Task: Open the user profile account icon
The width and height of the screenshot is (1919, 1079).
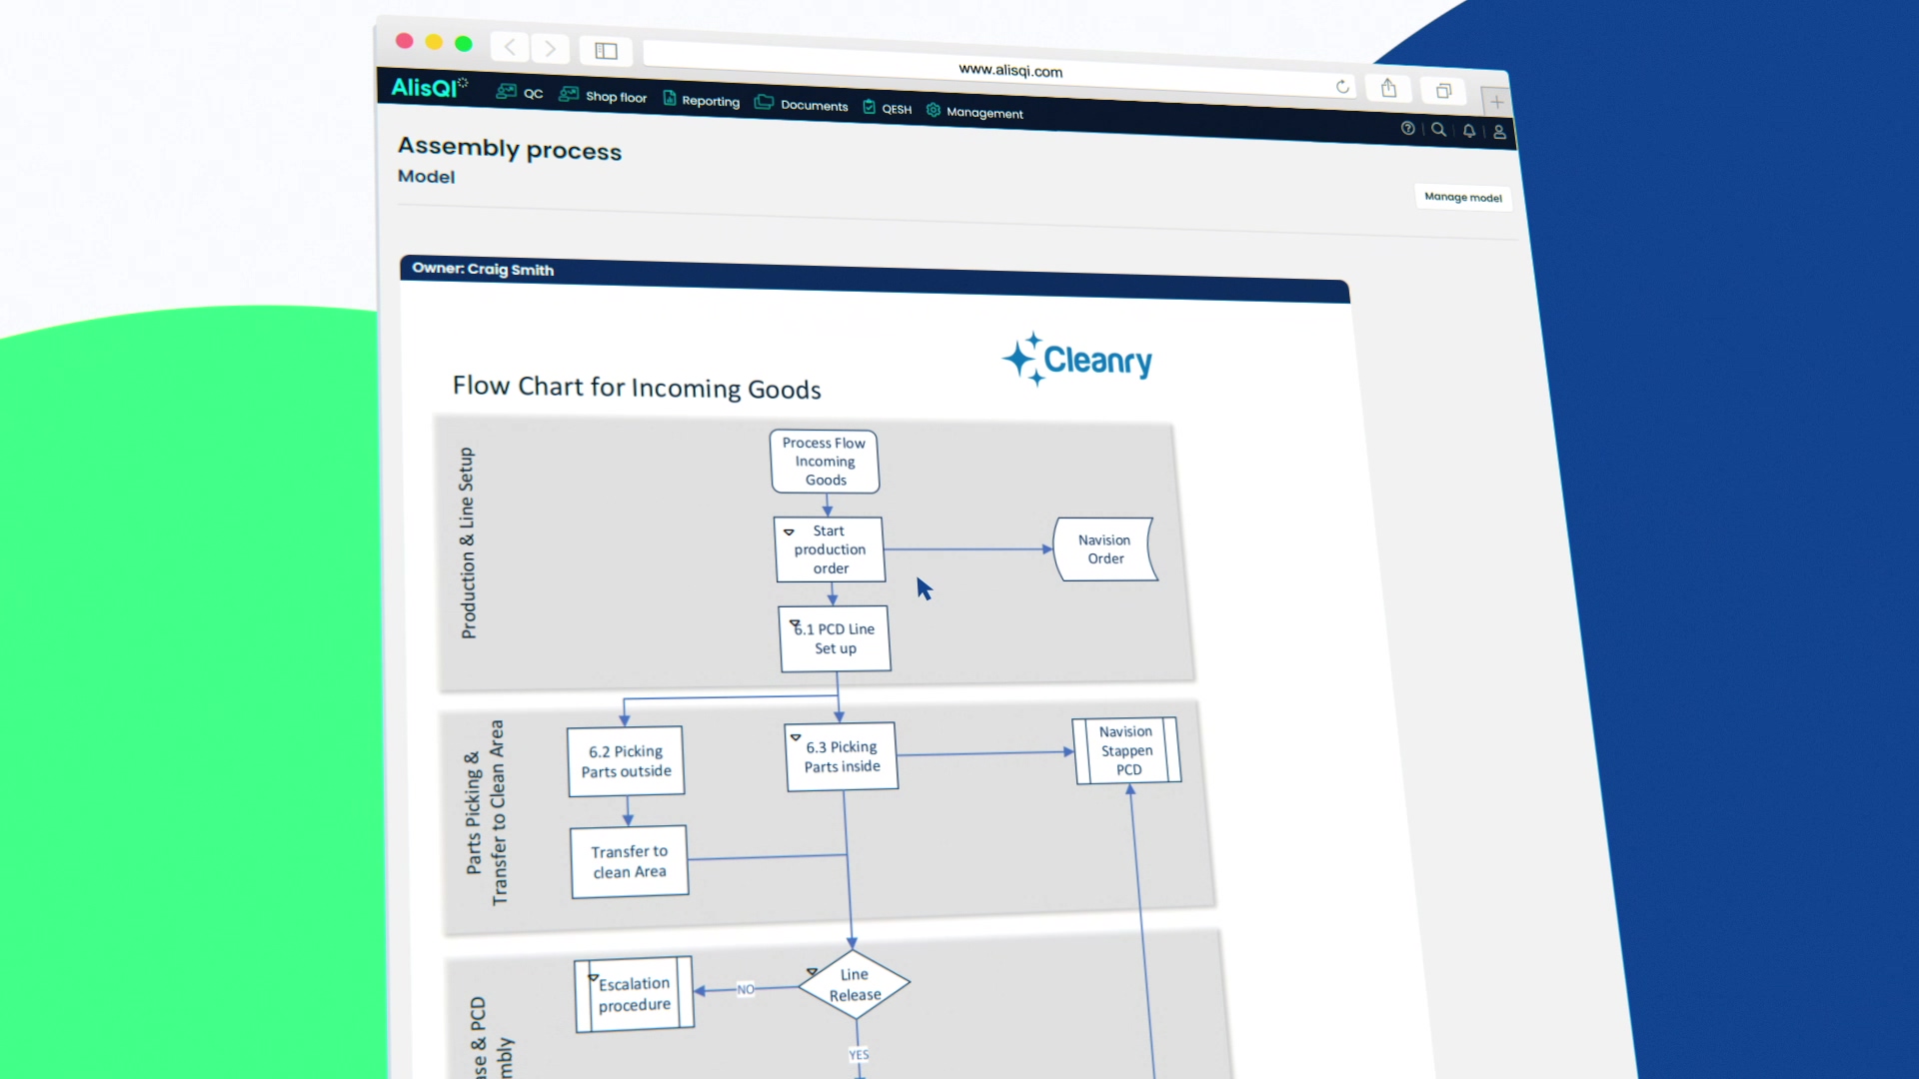Action: click(1498, 132)
